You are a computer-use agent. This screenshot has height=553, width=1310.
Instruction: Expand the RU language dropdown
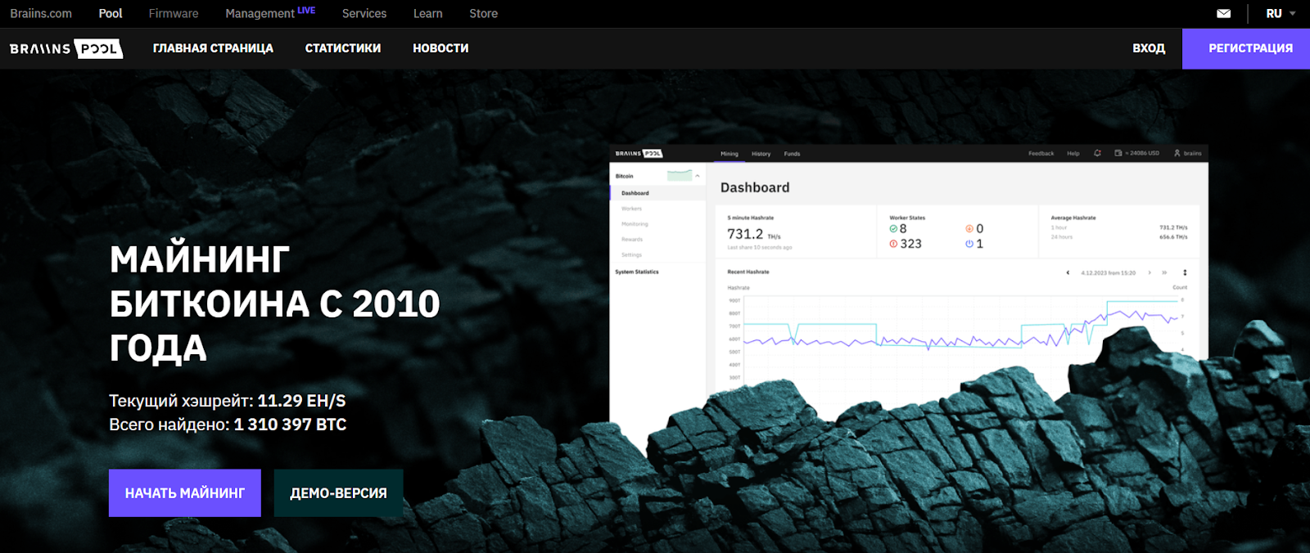tap(1281, 13)
